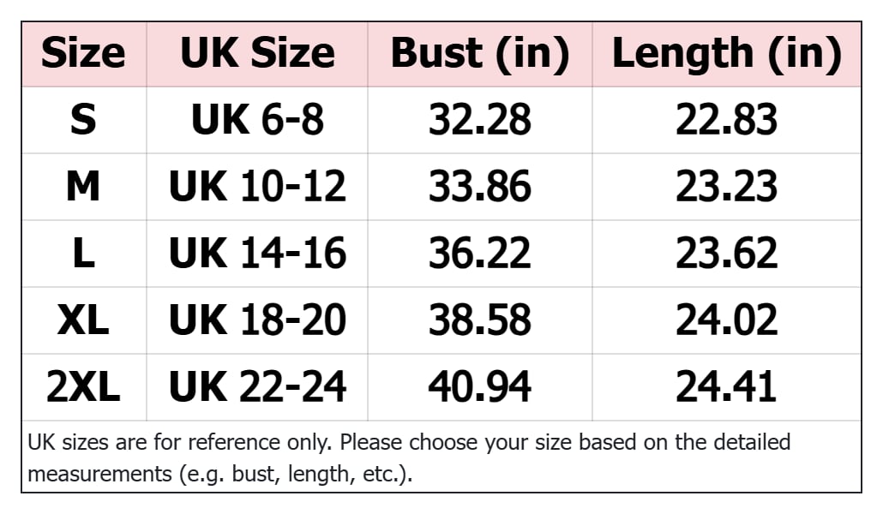Click the UK 22-24 cell
883x514 pixels.
pos(257,387)
